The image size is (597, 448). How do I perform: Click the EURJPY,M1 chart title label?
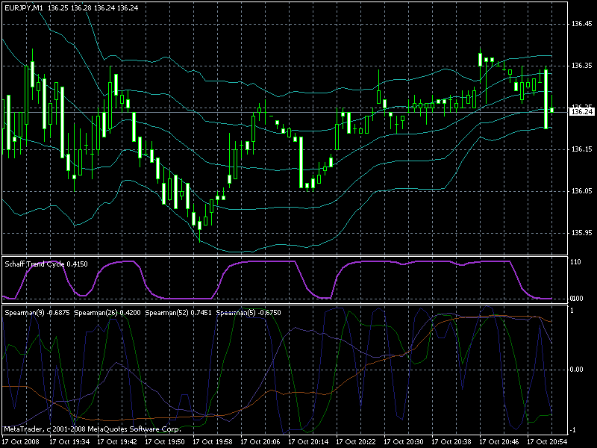(24, 8)
